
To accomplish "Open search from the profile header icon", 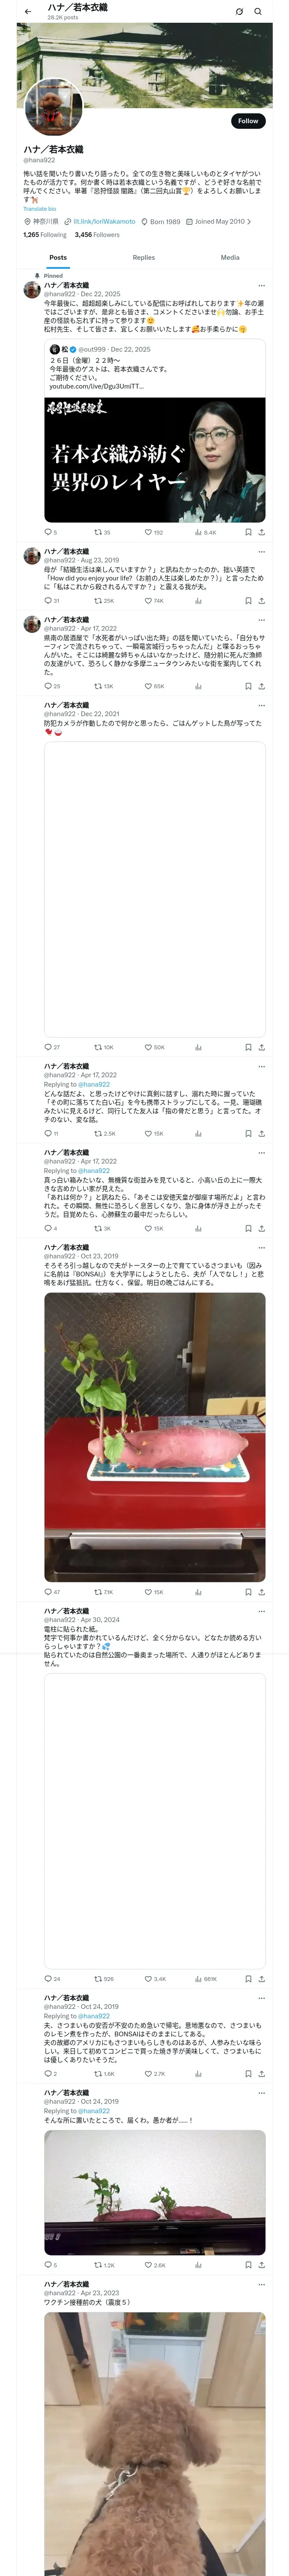I will coord(258,12).
